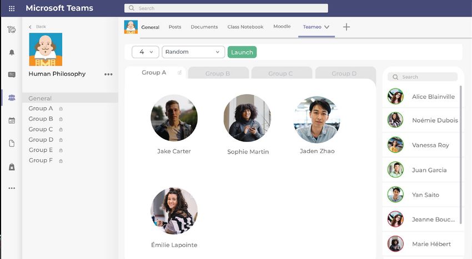Click lock icon next to Group A channel
Image resolution: width=472 pixels, height=259 pixels.
tap(61, 109)
